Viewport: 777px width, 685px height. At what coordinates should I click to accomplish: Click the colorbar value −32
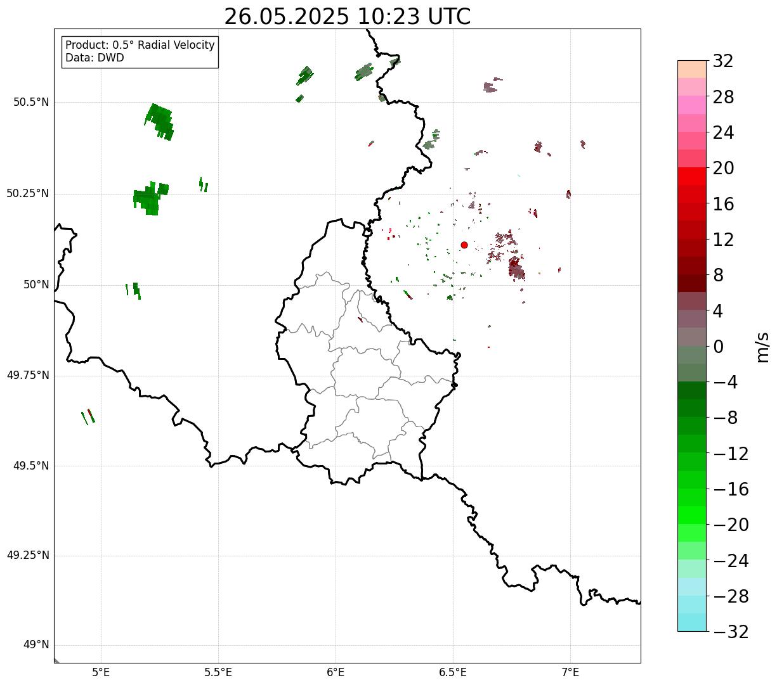tap(731, 632)
